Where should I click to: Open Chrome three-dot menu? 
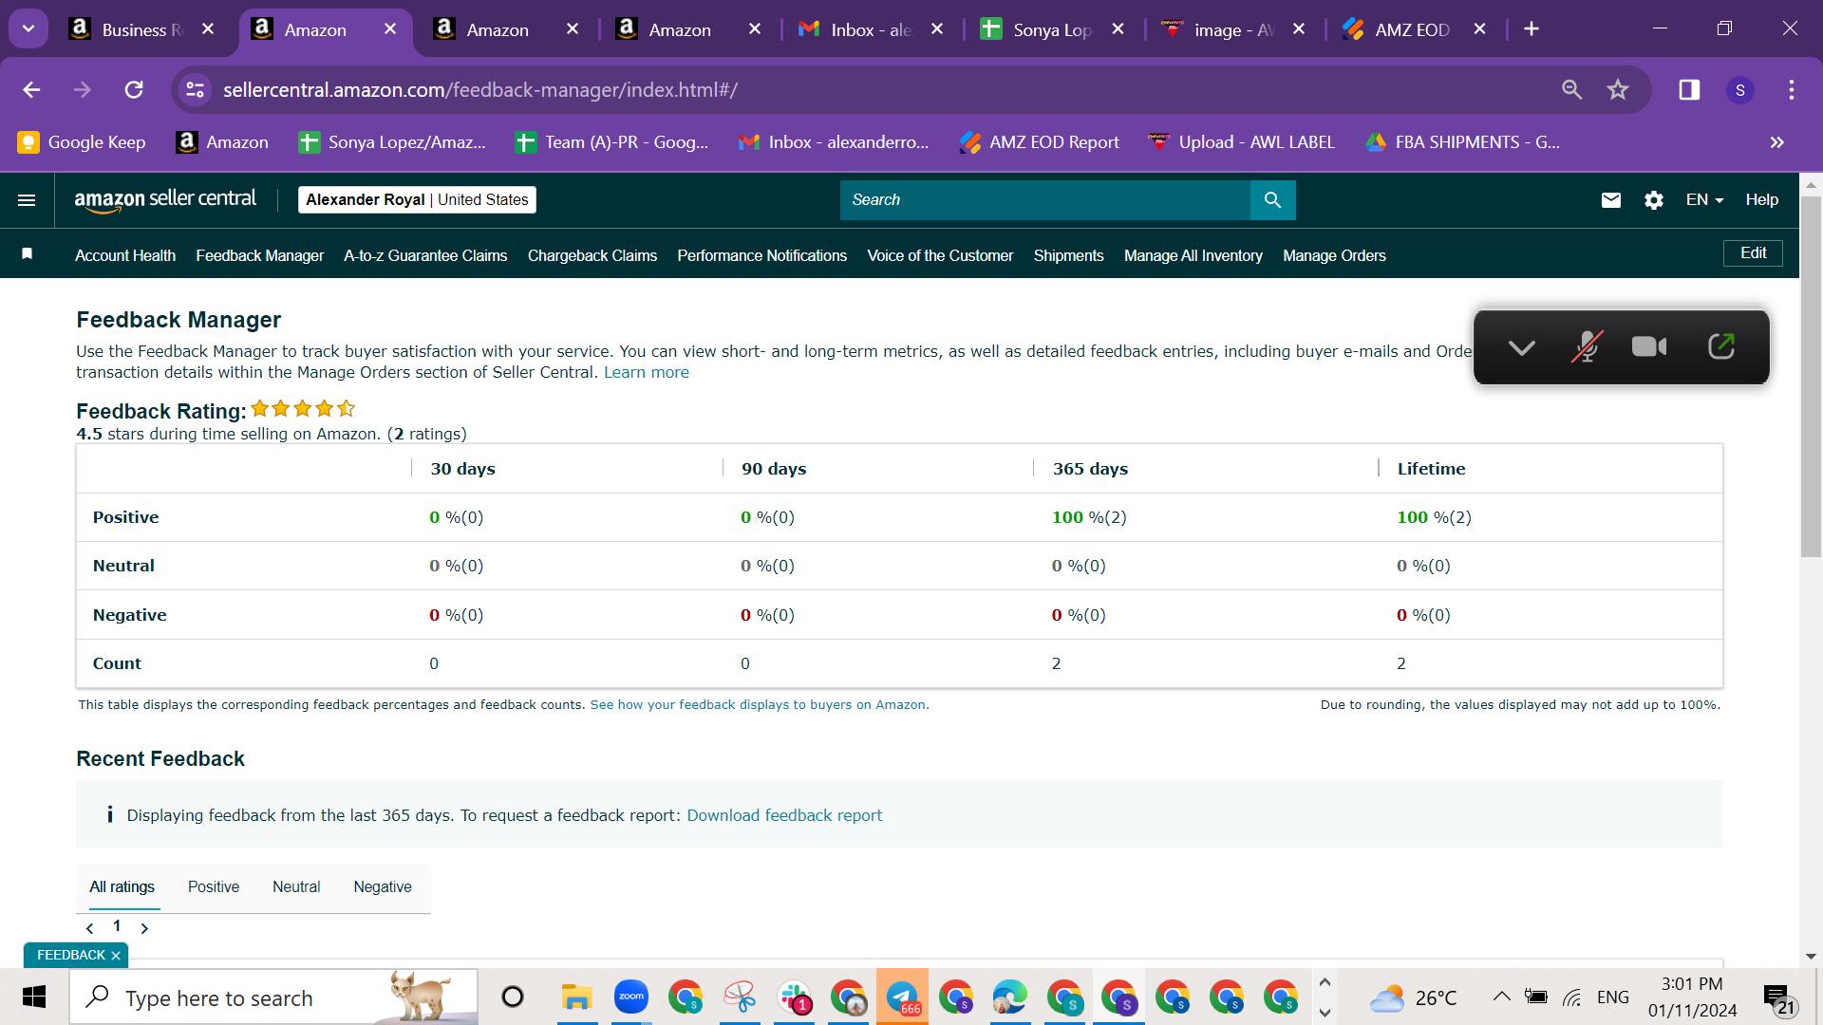1792,89
